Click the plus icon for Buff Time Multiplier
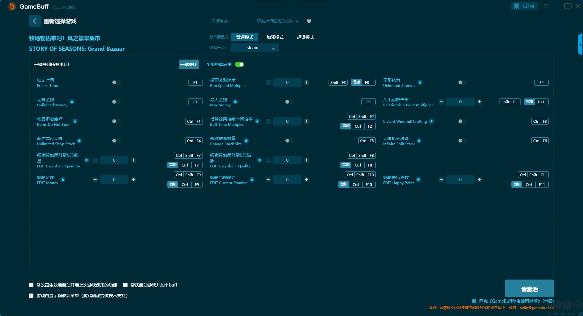The width and height of the screenshot is (583, 316). pyautogui.click(x=306, y=121)
